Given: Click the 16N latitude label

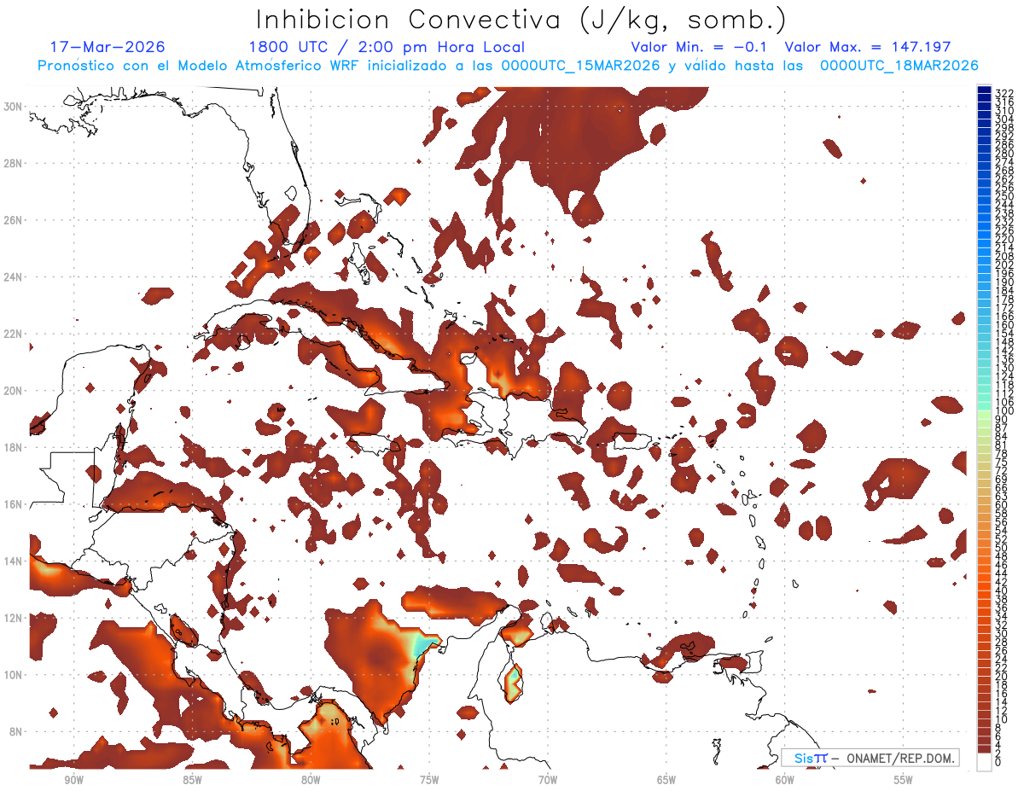Looking at the screenshot, I should [13, 503].
